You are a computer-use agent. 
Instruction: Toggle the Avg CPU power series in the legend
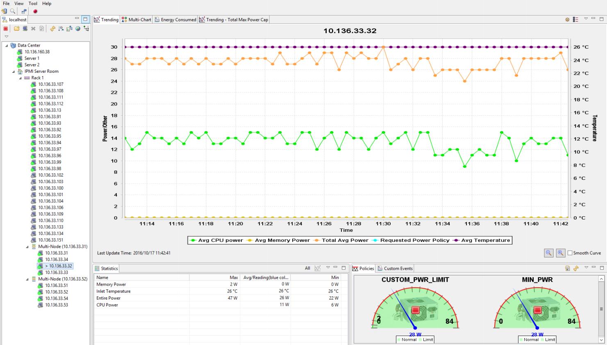218,240
